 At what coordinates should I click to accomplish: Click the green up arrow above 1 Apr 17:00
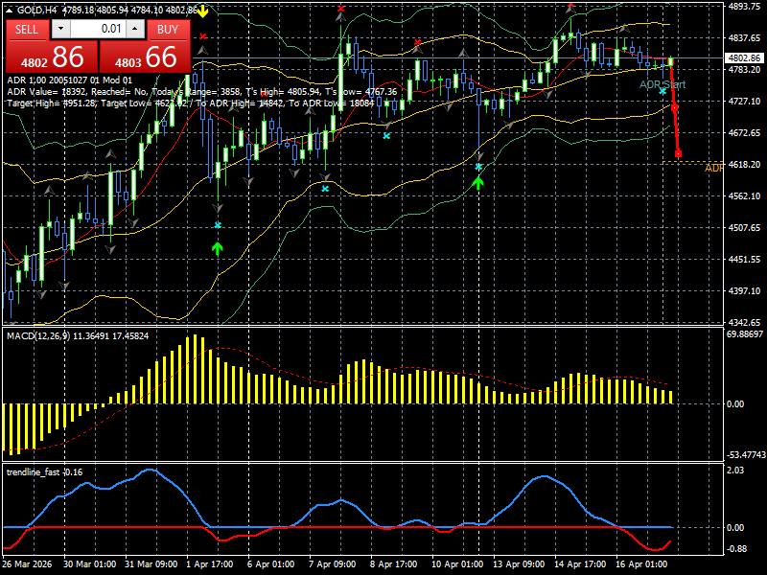(218, 248)
